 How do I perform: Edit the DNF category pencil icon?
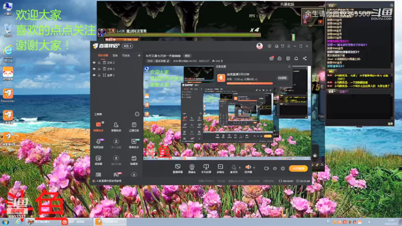click(168, 61)
